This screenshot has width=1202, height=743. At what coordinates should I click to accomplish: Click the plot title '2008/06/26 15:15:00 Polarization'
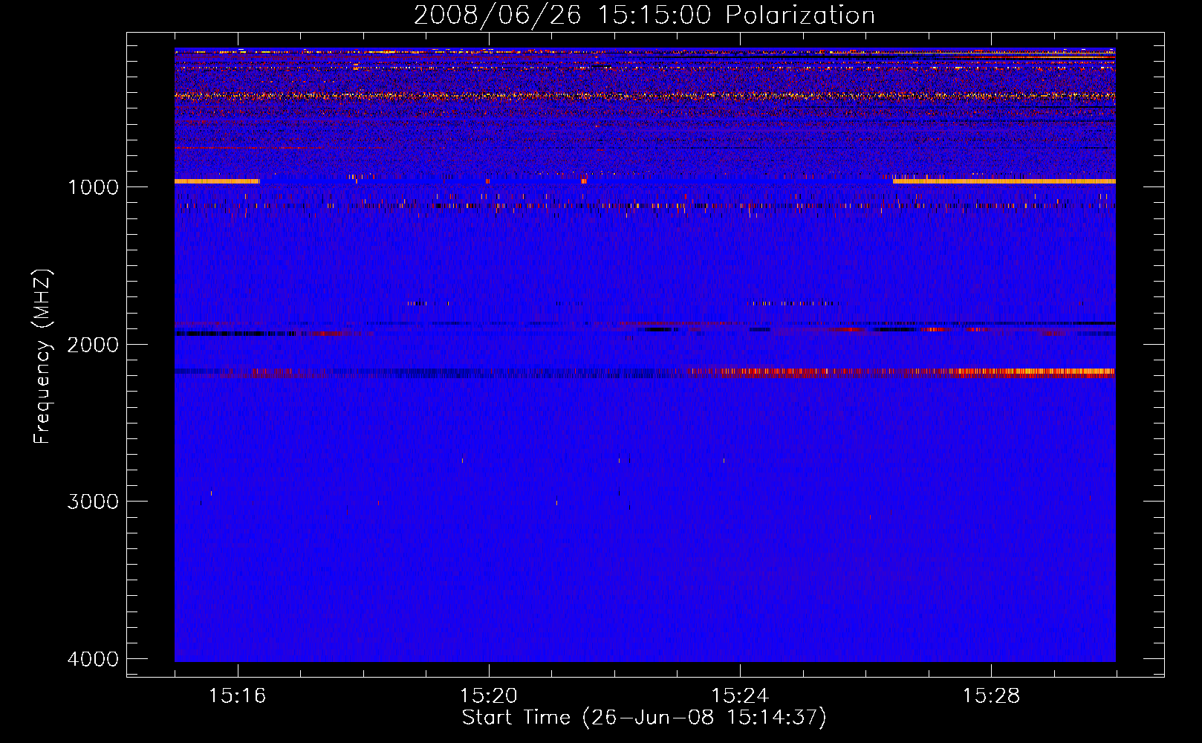tap(644, 16)
